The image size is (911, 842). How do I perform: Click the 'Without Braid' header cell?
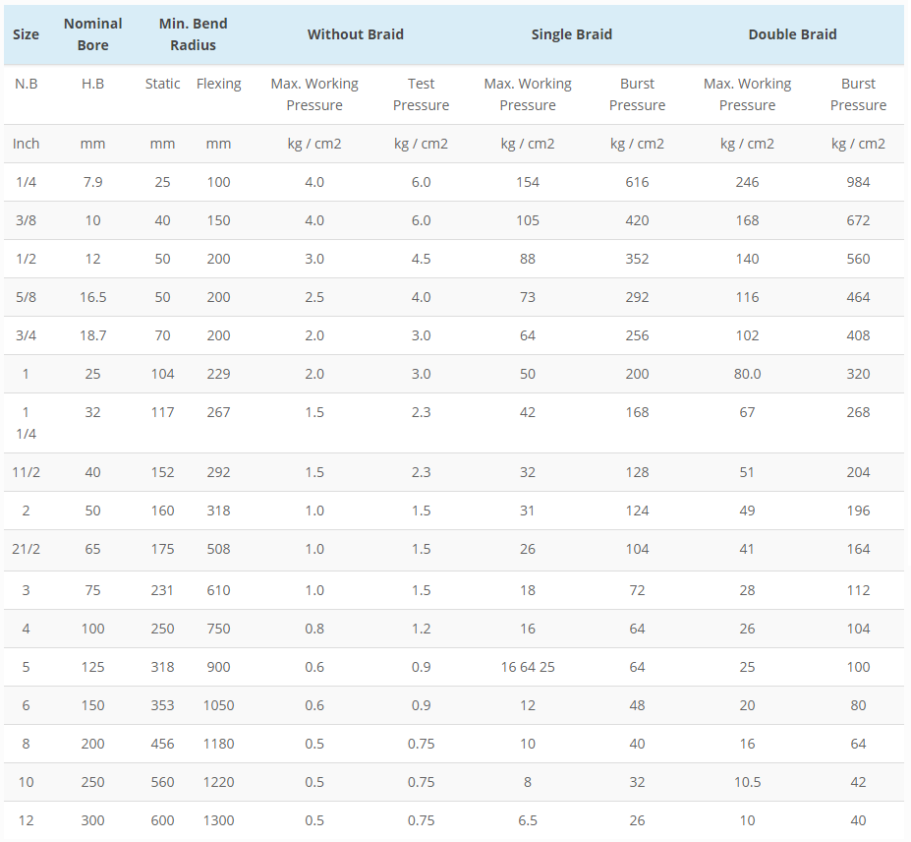click(355, 34)
